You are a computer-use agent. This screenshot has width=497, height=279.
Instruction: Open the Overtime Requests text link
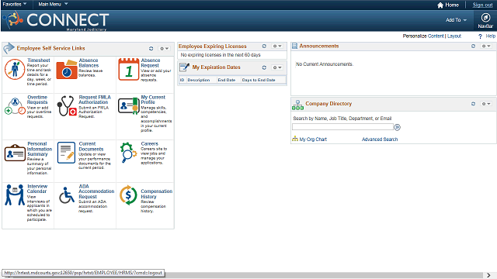tap(37, 100)
